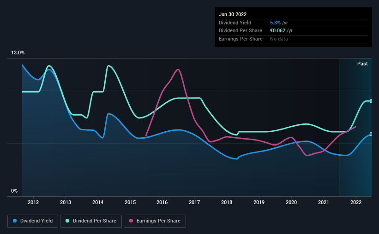Image resolution: width=379 pixels, height=234 pixels.
Task: Click the 13.0% y-axis label
Action: 18,53
